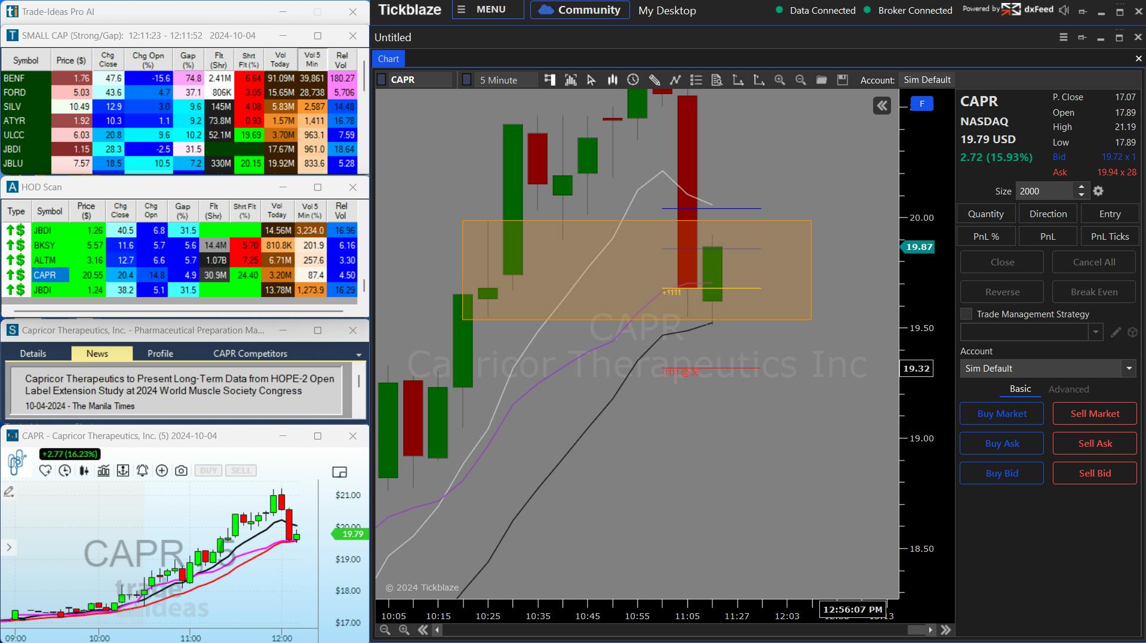Switch to the Details tab
The height and width of the screenshot is (643, 1146).
click(x=33, y=354)
